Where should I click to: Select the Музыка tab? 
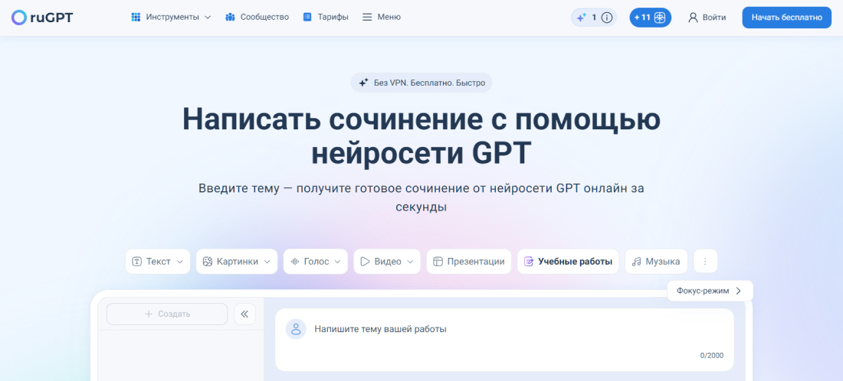click(x=656, y=262)
